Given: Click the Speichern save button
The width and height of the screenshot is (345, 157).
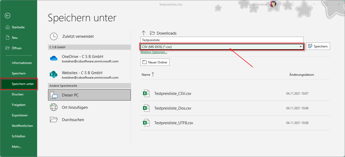Looking at the screenshot, I should point(318,46).
